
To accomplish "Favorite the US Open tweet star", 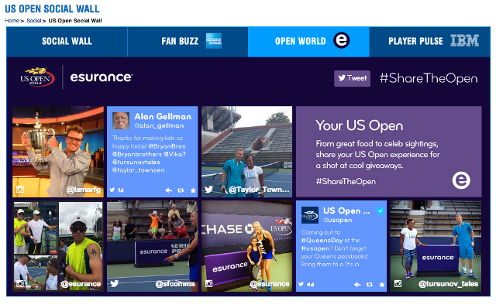I will [382, 285].
